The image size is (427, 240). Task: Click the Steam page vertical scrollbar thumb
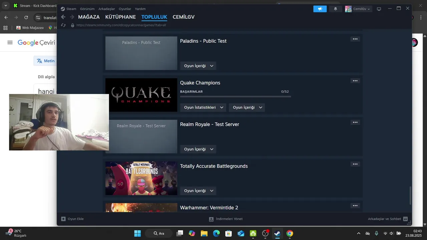(x=410, y=196)
